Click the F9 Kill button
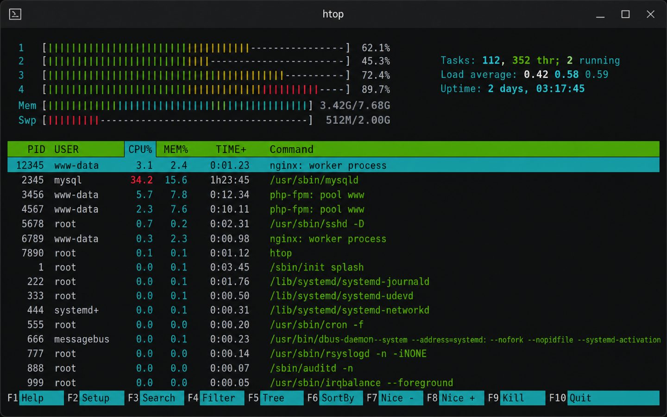The width and height of the screenshot is (667, 417). (x=516, y=398)
